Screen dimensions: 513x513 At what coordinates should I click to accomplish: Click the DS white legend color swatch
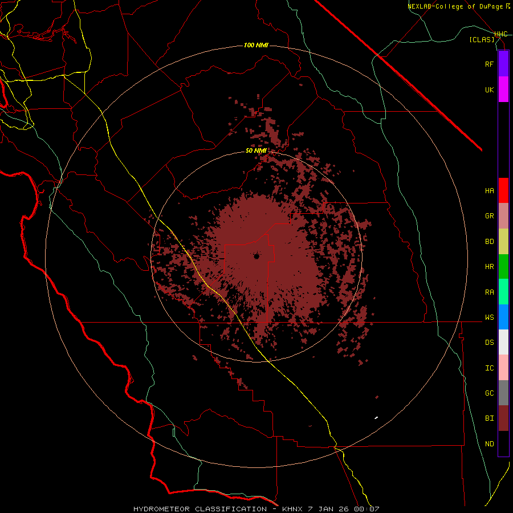point(503,342)
